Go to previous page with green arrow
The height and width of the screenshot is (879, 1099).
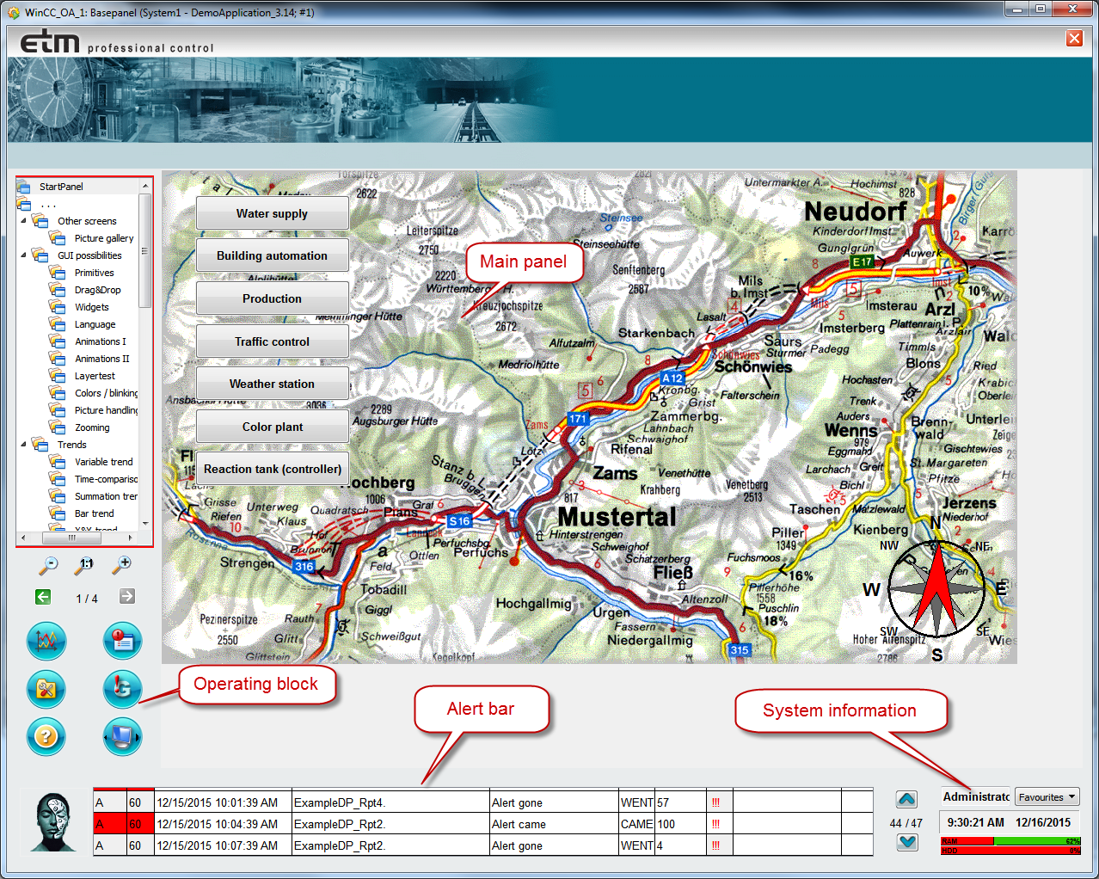coord(43,597)
